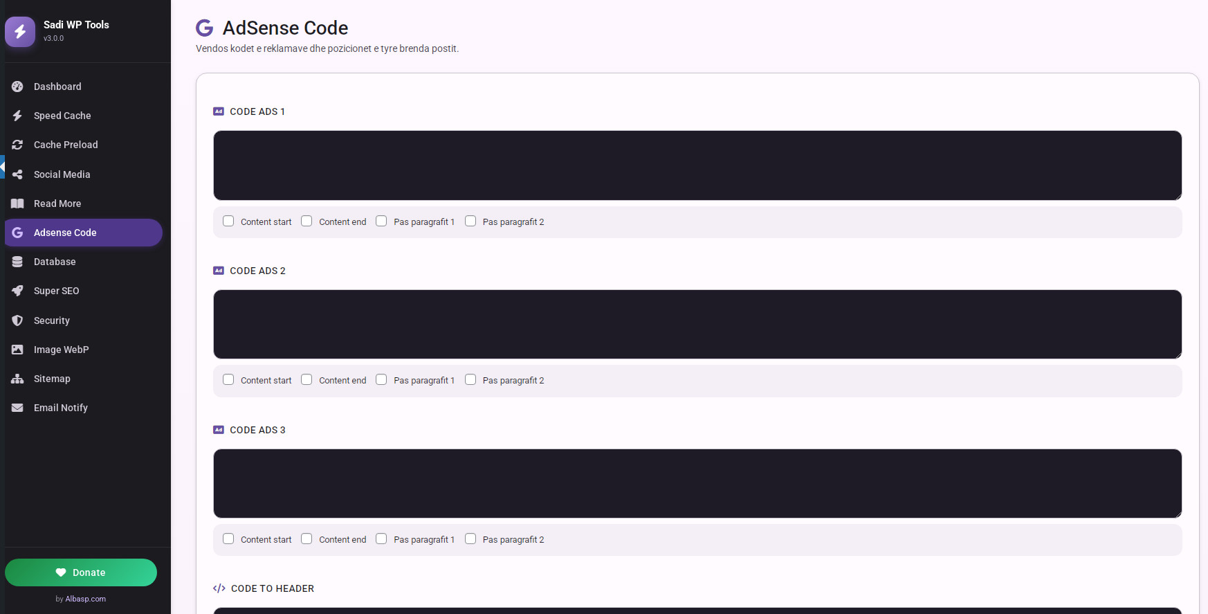Open the Cache Preload page
The height and width of the screenshot is (614, 1208).
[x=84, y=145]
